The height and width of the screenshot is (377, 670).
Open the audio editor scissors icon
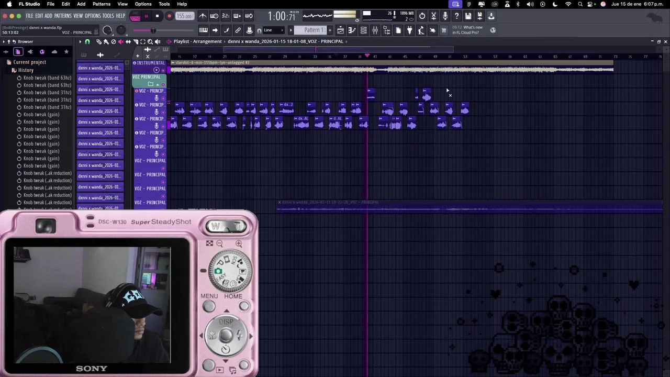(x=433, y=16)
